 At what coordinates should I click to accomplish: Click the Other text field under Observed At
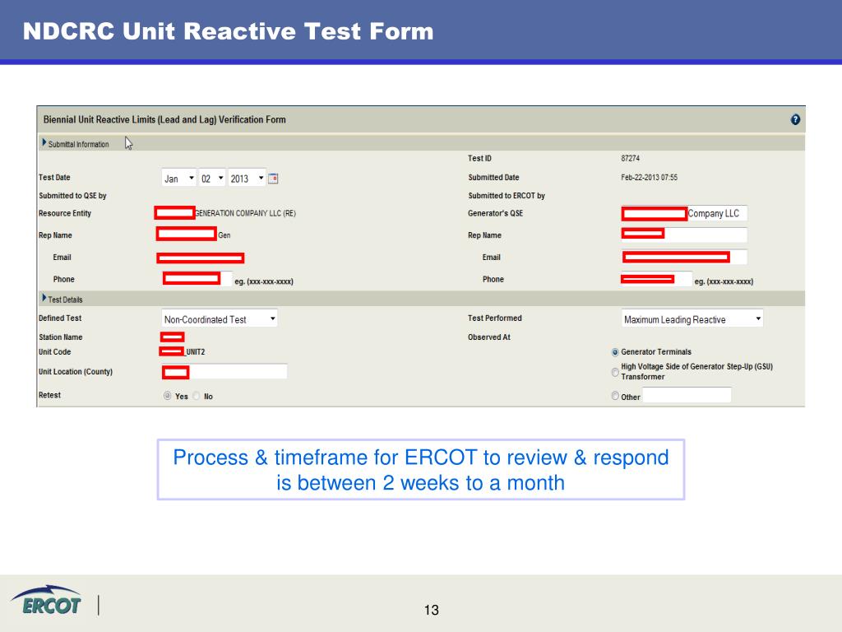[687, 396]
